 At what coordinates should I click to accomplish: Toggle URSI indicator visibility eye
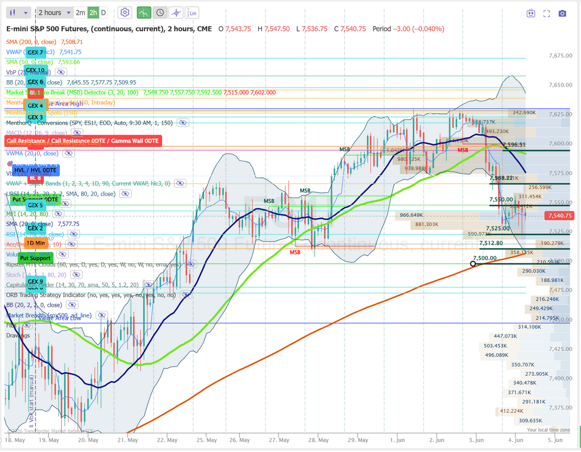pyautogui.click(x=125, y=194)
